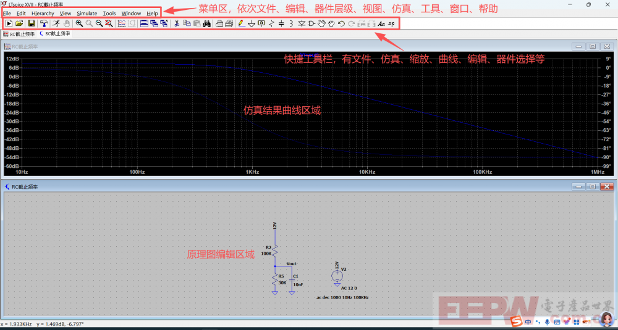This screenshot has width=618, height=330.
Task: Choose the Diode component tool
Action: pos(302,23)
